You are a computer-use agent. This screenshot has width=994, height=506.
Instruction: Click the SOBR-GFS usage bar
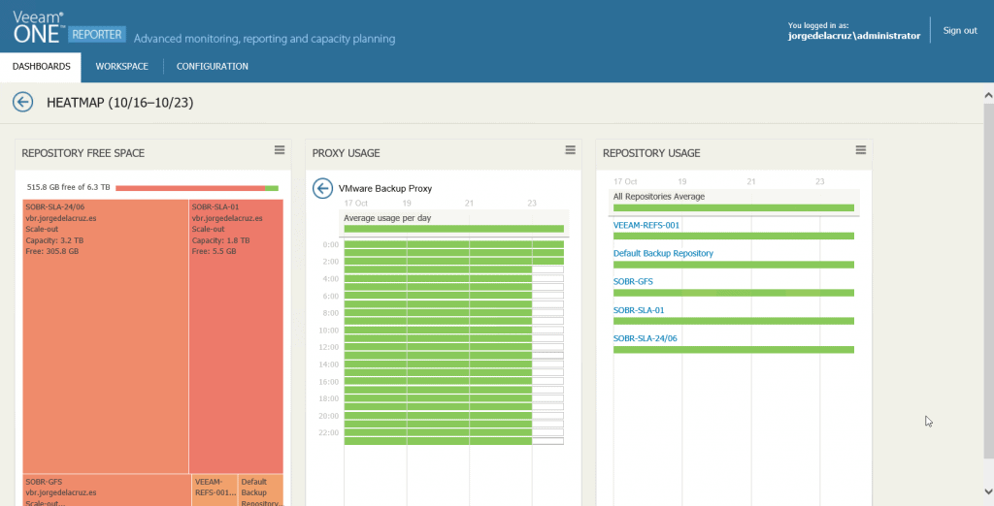pos(734,293)
